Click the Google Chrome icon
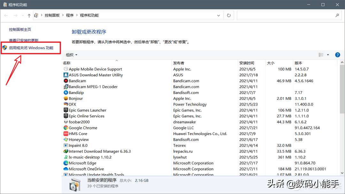 tap(66, 128)
